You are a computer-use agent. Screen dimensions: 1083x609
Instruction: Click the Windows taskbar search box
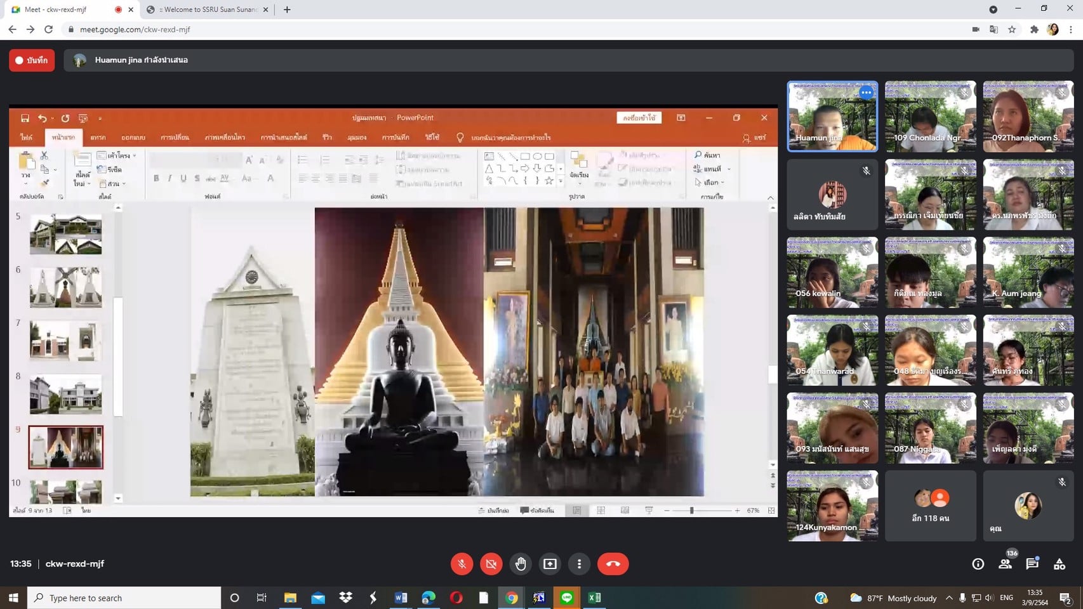pyautogui.click(x=124, y=598)
